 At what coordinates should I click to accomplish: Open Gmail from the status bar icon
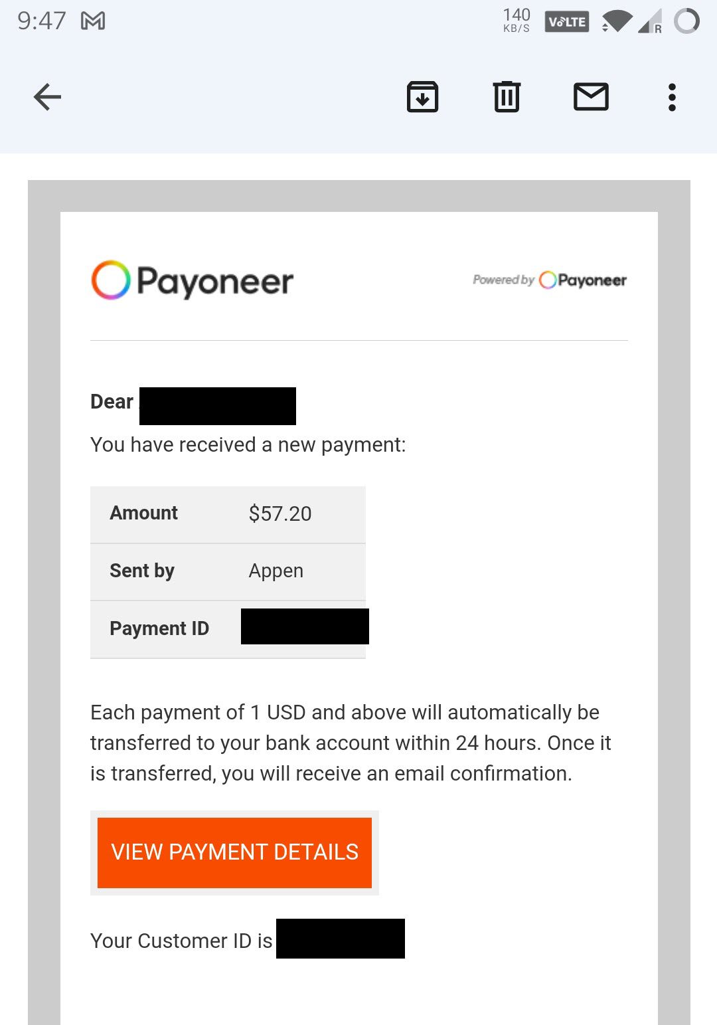tap(94, 20)
